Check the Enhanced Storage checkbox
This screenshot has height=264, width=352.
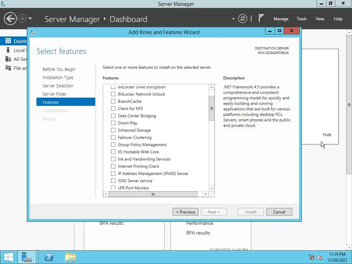[113, 130]
